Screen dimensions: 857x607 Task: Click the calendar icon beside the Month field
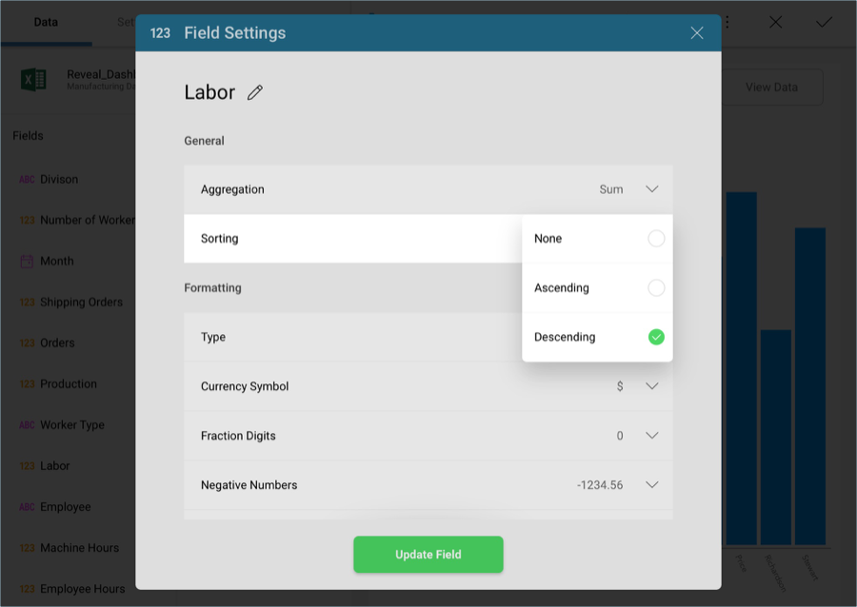point(27,262)
